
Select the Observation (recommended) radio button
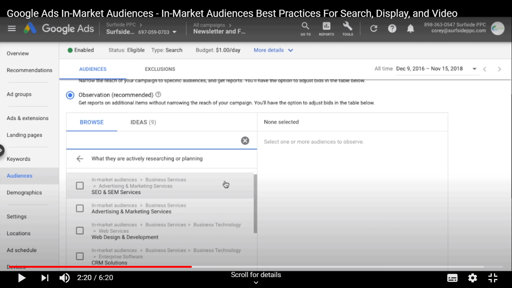70,95
